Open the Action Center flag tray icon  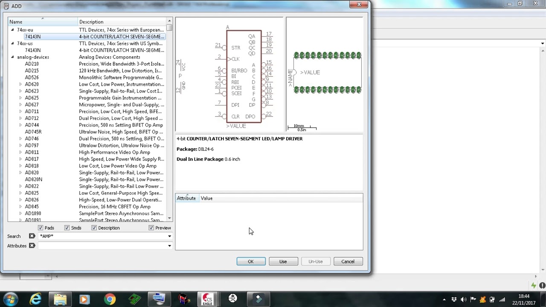click(x=473, y=300)
